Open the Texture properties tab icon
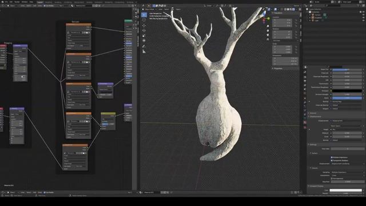This screenshot has width=366, height=206. [305, 127]
